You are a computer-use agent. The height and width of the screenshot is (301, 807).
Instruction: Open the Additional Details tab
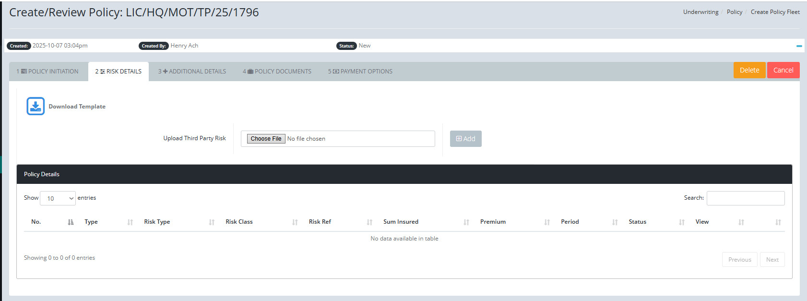(x=192, y=72)
